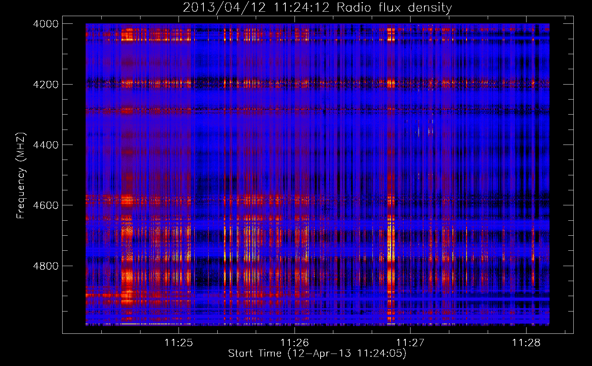
Task: Click the 11:26 time axis label
Action: click(x=295, y=343)
